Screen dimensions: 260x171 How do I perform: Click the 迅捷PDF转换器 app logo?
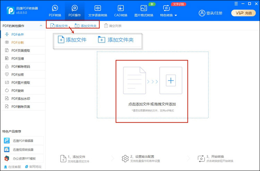(x=10, y=11)
